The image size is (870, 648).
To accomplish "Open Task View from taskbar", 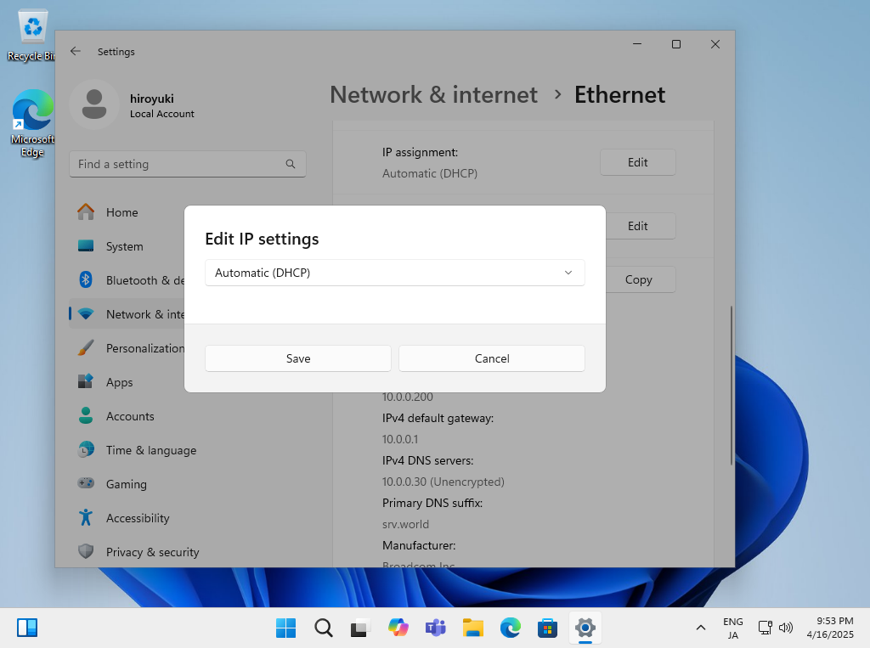I will [360, 628].
